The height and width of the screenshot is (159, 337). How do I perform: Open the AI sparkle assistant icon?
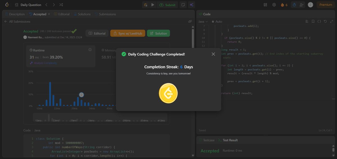click(x=192, y=5)
